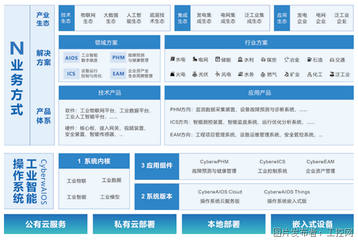The height and width of the screenshot is (241, 358).
Task: Select 发电企业 under 应用生态
Action: (302, 18)
